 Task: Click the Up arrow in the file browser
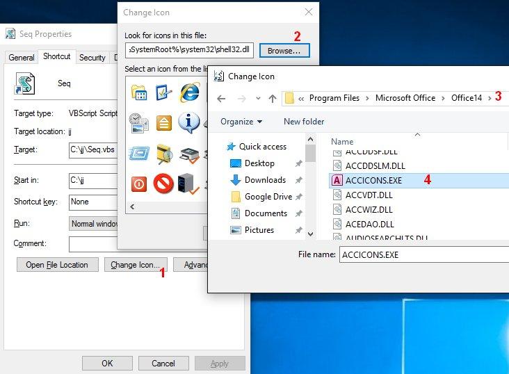[273, 99]
